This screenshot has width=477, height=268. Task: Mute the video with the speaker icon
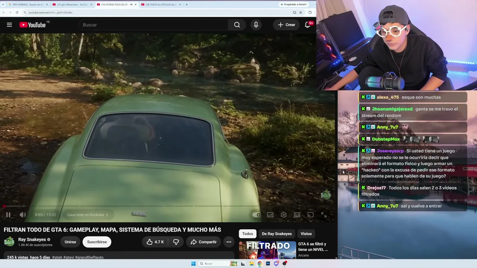[x=23, y=215]
